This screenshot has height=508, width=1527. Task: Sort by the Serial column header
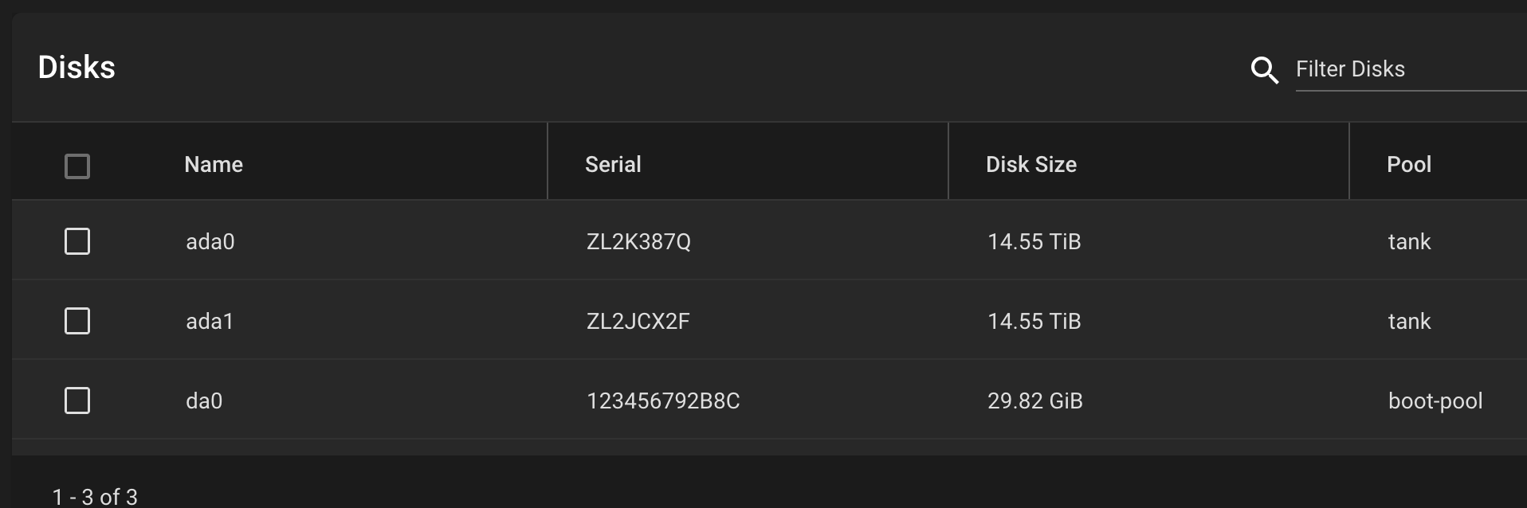613,165
